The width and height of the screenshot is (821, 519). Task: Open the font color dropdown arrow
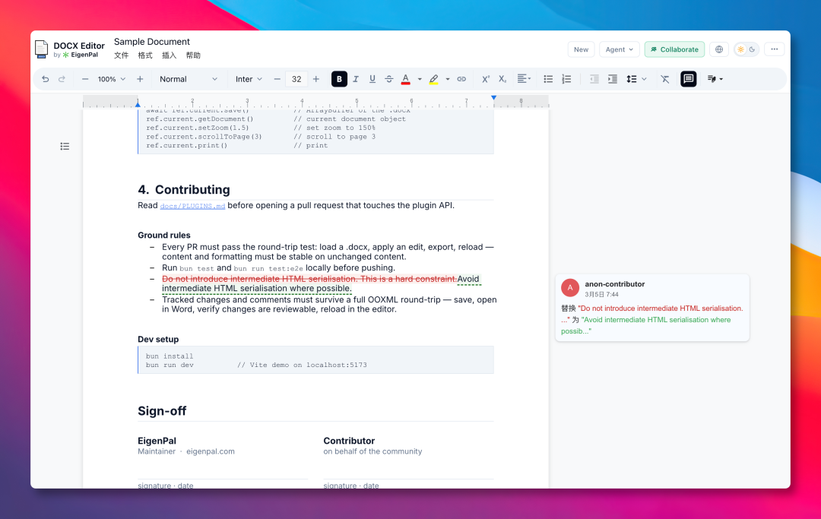(420, 79)
